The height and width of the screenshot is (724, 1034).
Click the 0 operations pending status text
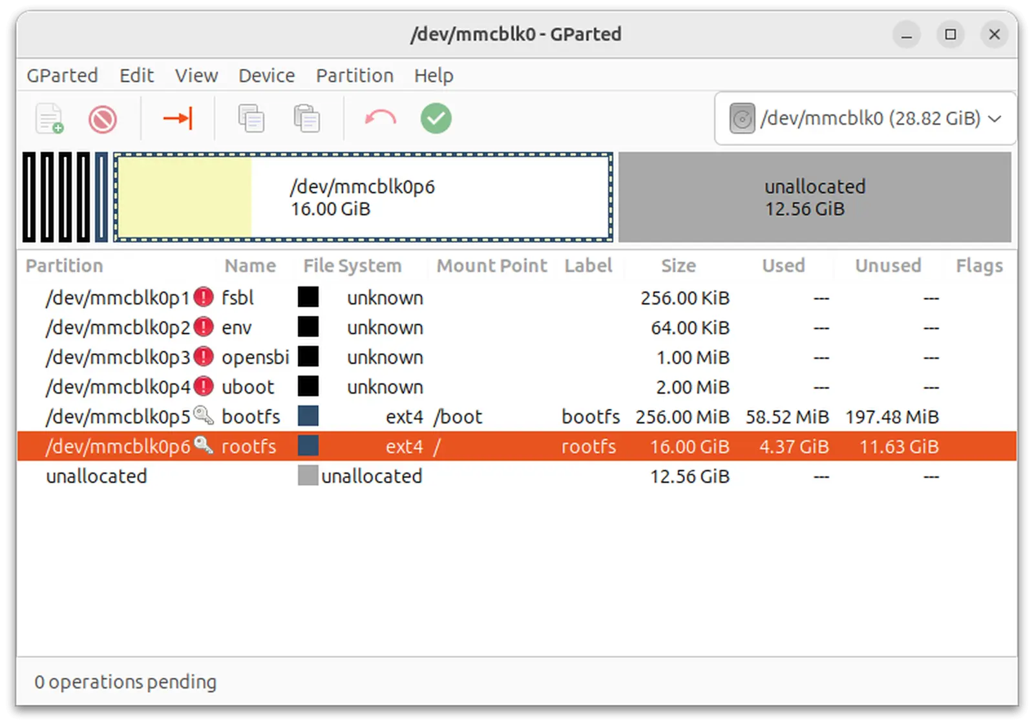point(125,682)
